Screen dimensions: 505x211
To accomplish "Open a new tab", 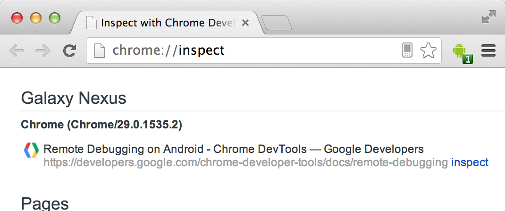I will (x=277, y=23).
